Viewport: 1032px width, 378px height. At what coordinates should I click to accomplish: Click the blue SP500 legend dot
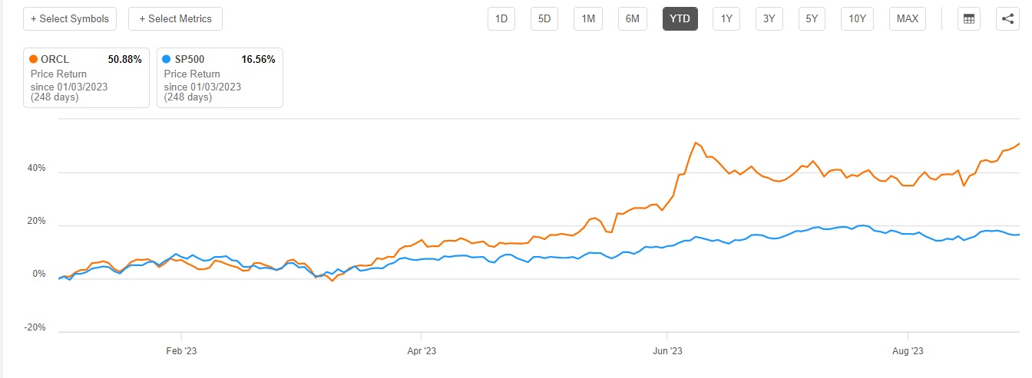click(x=167, y=59)
